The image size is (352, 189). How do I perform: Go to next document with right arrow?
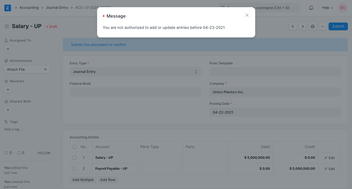pyautogui.click(x=302, y=26)
